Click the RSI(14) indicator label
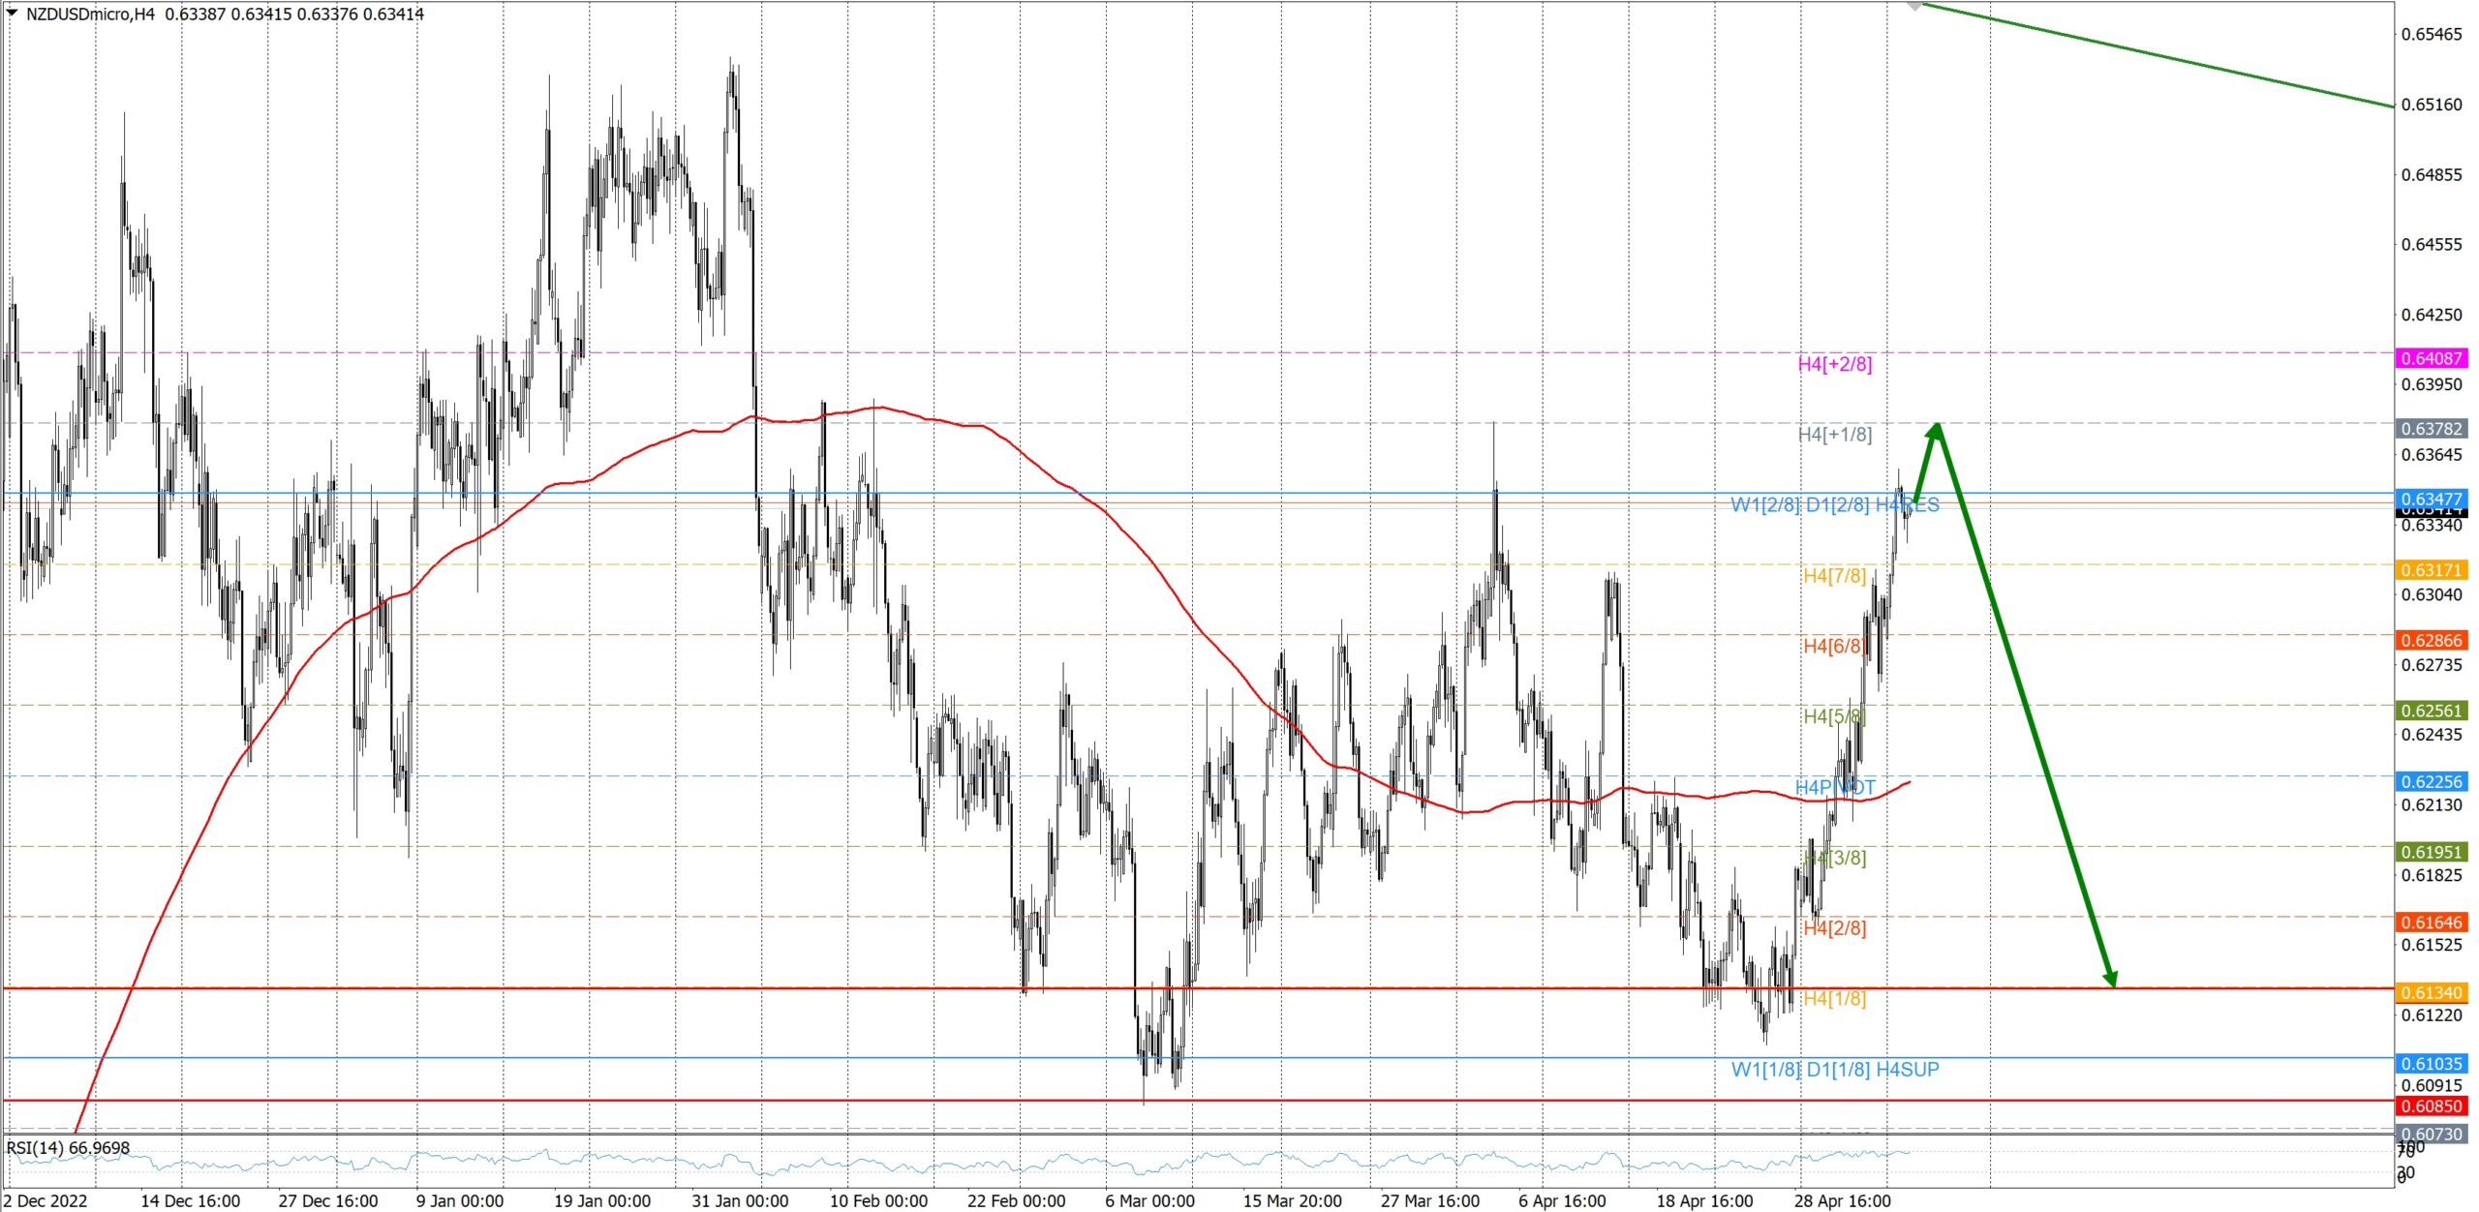Image resolution: width=2479 pixels, height=1212 pixels. (68, 1148)
